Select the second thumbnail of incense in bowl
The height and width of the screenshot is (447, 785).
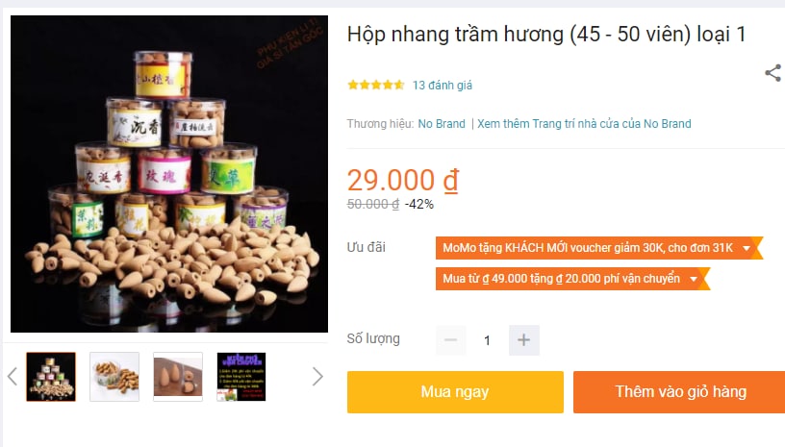(x=114, y=377)
